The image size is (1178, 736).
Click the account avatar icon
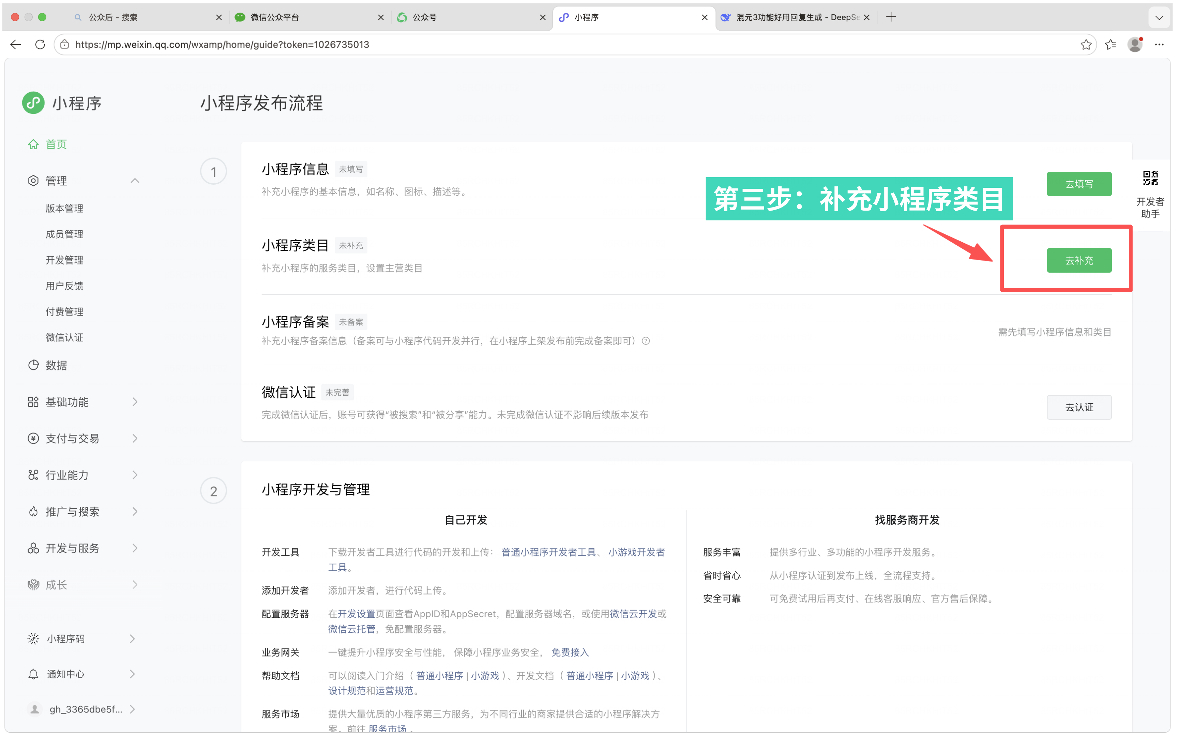coord(34,709)
